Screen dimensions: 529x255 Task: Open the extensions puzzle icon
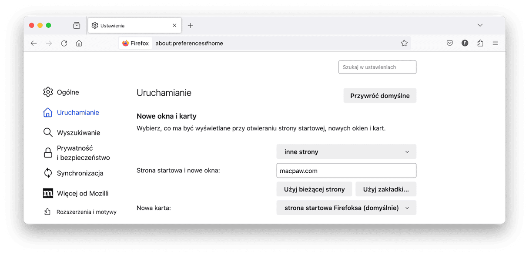coord(480,43)
